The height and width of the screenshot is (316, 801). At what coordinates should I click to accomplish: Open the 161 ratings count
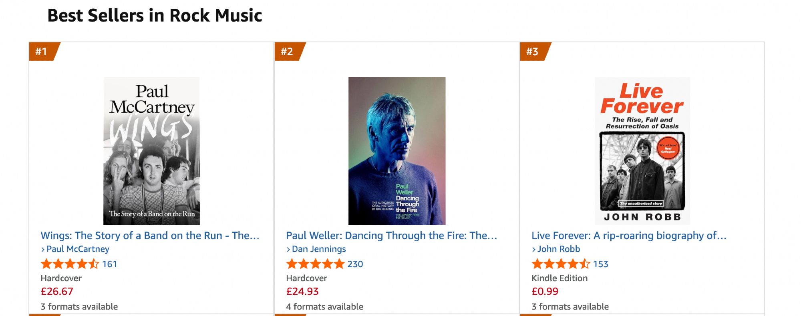pyautogui.click(x=109, y=264)
